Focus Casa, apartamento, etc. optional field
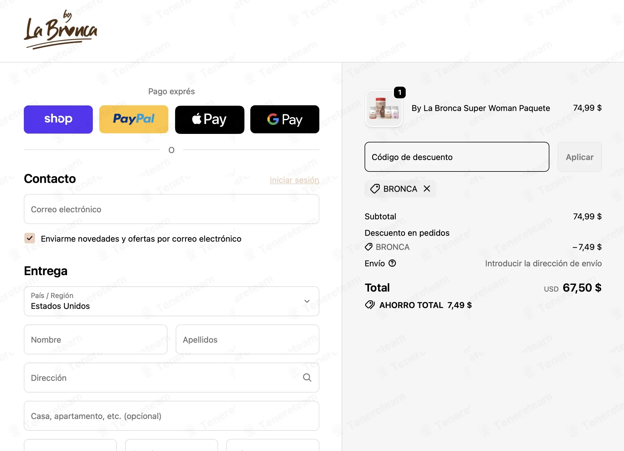 coord(172,416)
